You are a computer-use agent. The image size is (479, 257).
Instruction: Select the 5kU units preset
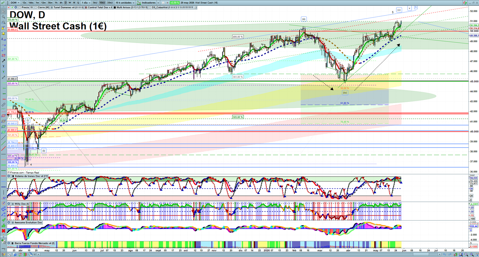coord(95,3)
